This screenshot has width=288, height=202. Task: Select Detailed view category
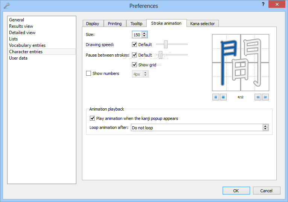click(x=42, y=33)
